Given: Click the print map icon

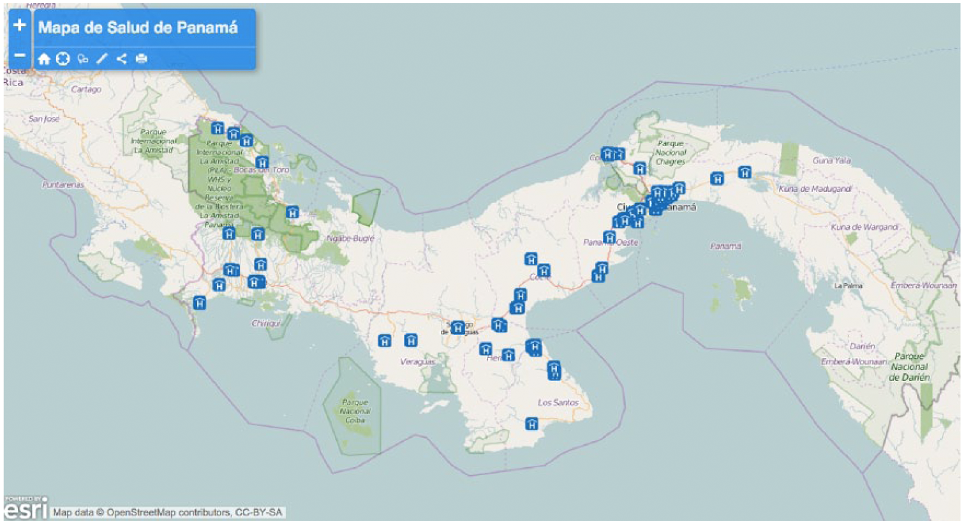Looking at the screenshot, I should [141, 59].
